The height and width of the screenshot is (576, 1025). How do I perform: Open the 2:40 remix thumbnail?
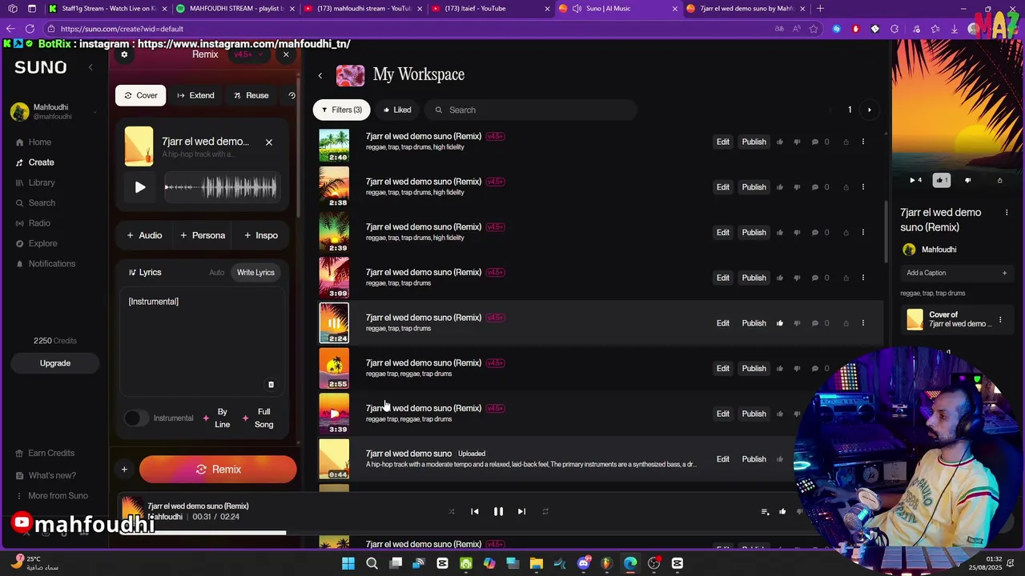pos(334,146)
